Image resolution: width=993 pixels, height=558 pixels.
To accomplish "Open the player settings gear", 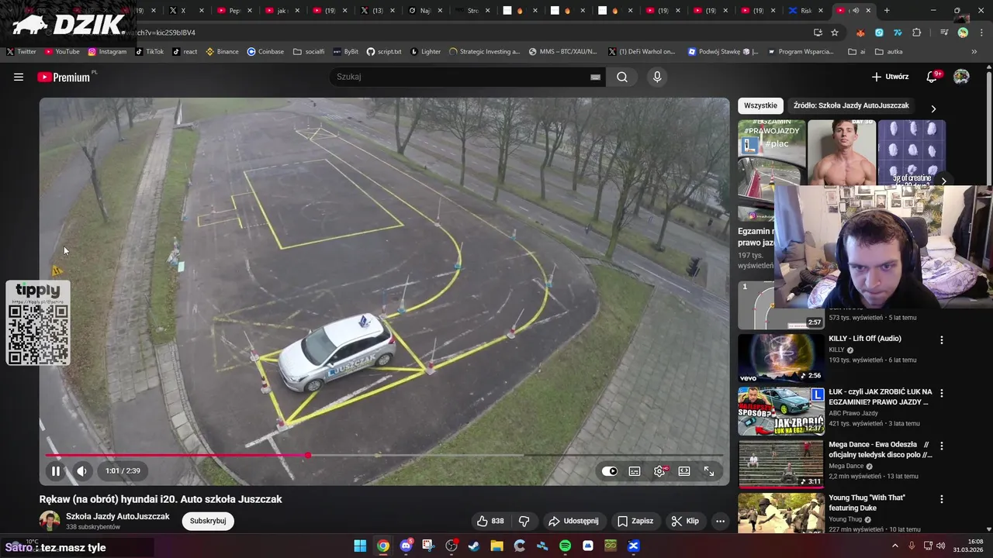I will tap(659, 470).
